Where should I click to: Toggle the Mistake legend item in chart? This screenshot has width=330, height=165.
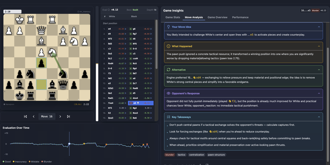pyautogui.click(x=34, y=162)
